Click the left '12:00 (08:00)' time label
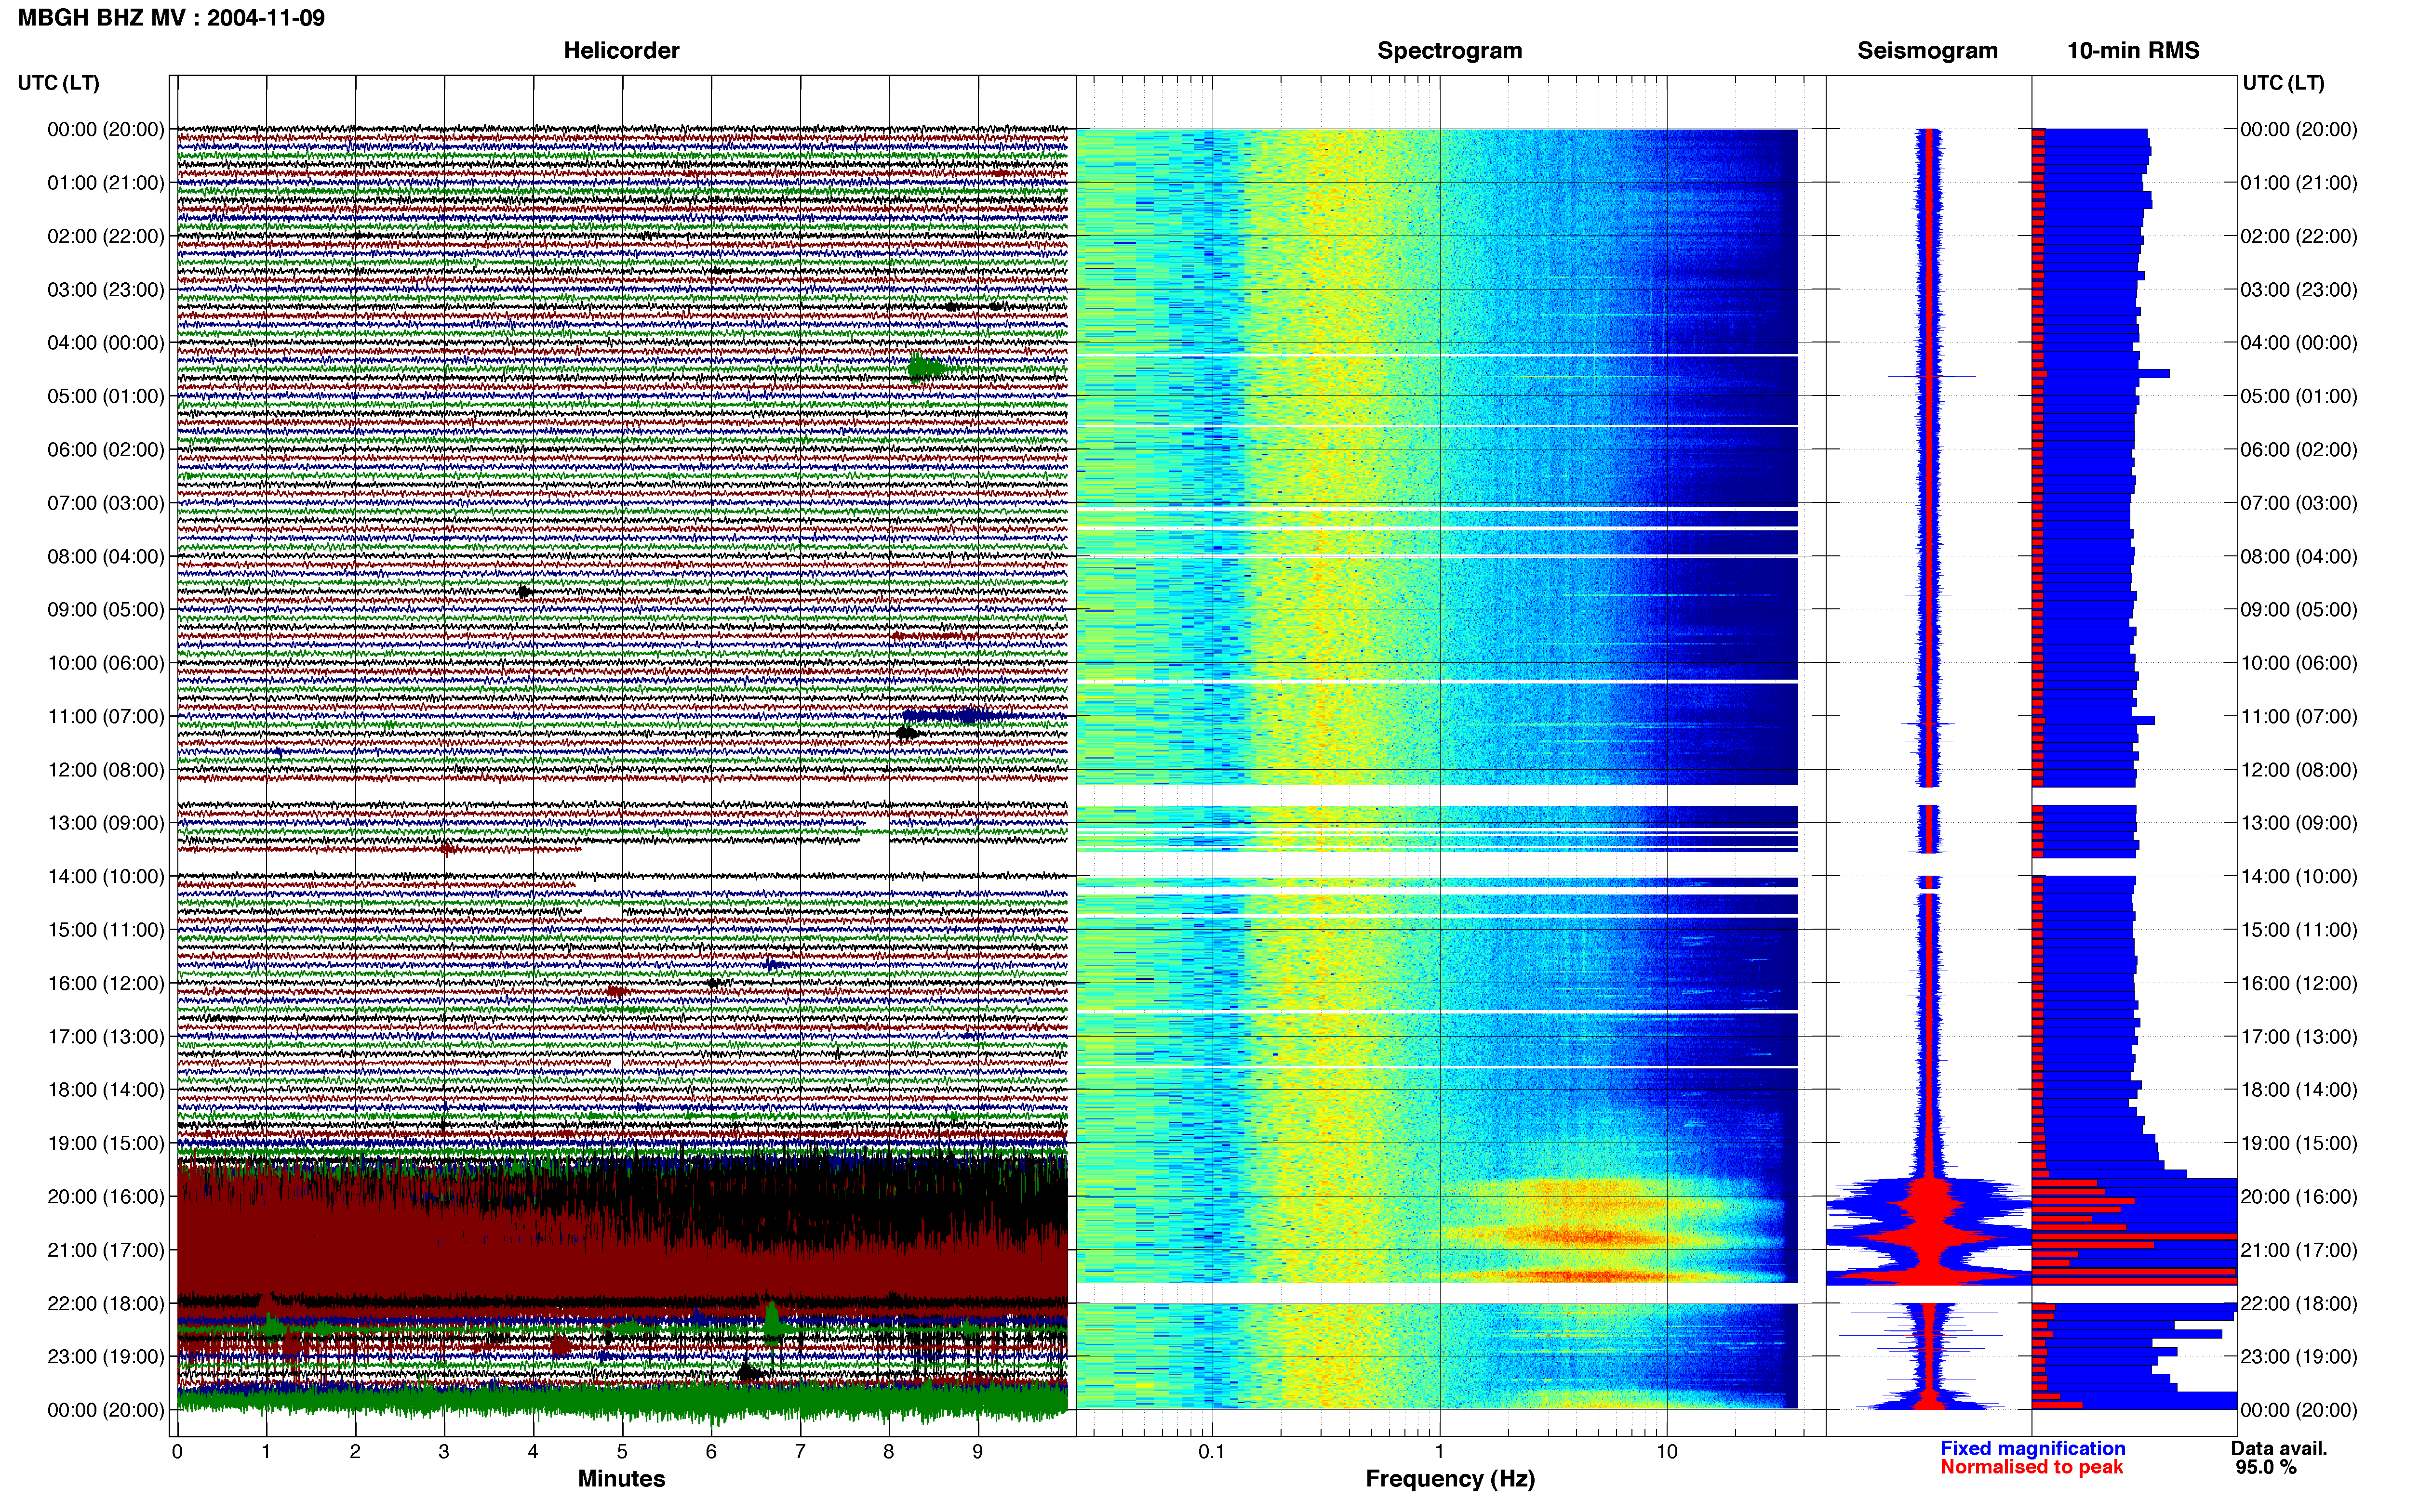 pyautogui.click(x=106, y=770)
